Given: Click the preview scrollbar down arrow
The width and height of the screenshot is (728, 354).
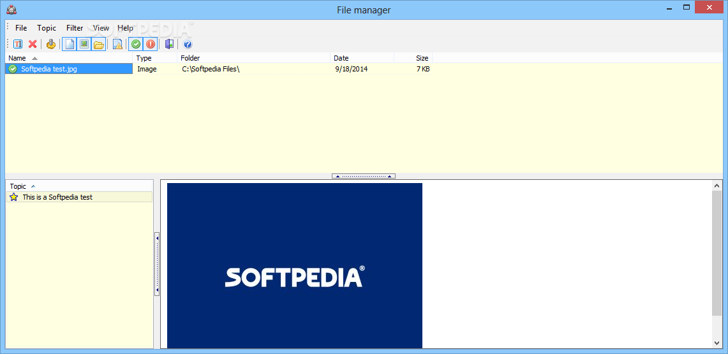Looking at the screenshot, I should [717, 343].
